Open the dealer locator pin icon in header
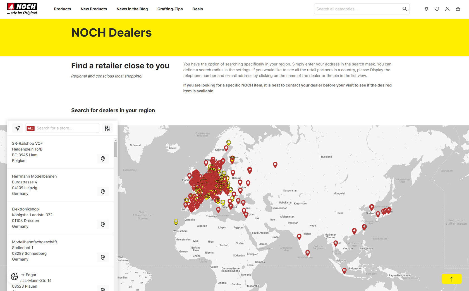Image resolution: width=469 pixels, height=291 pixels. tap(426, 9)
